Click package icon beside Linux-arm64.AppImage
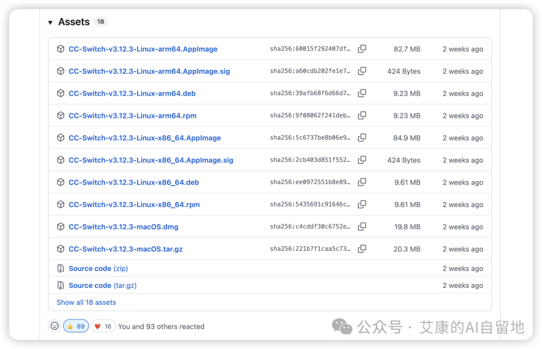The width and height of the screenshot is (542, 349). click(61, 49)
